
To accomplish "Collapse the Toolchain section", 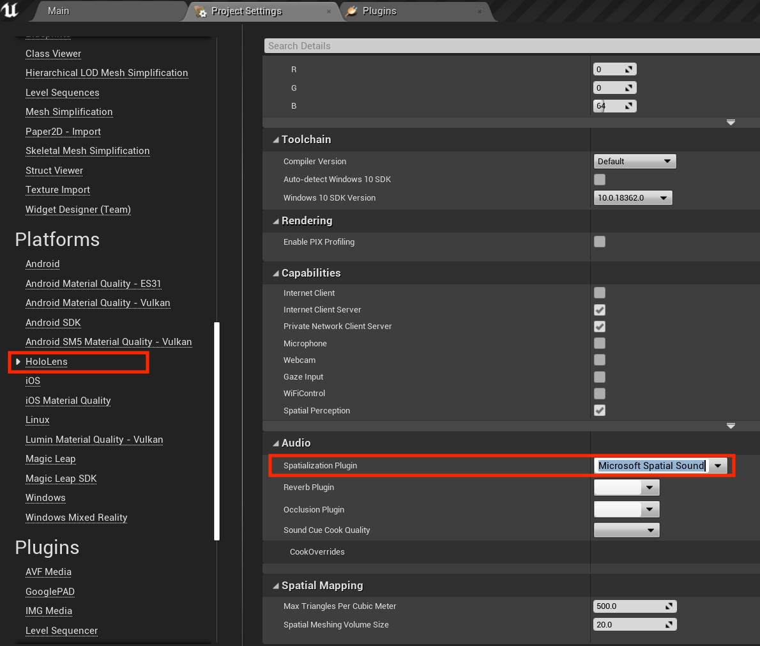I will [276, 140].
